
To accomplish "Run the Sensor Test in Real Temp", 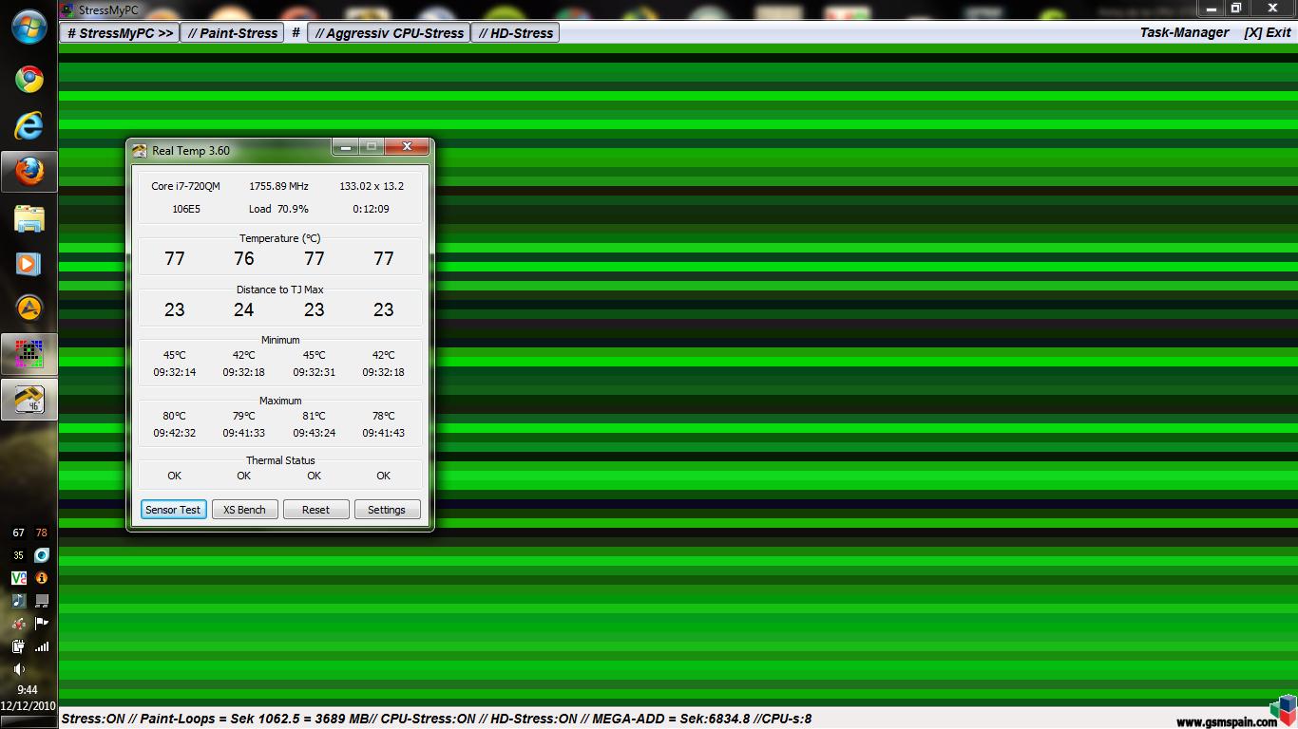I will click(x=173, y=510).
